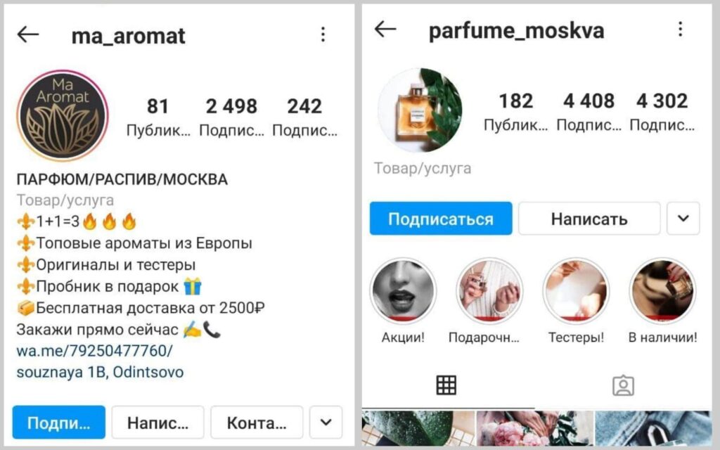The image size is (720, 450).
Task: Open three-dot menu on ma_aromat profile
Action: click(x=323, y=34)
